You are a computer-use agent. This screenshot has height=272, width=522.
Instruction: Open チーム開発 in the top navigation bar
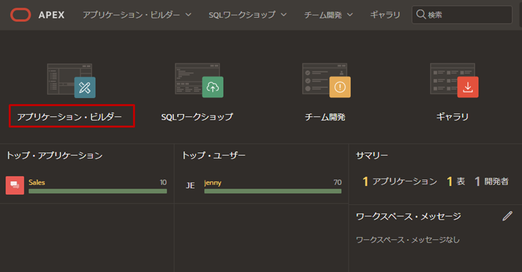click(x=323, y=15)
